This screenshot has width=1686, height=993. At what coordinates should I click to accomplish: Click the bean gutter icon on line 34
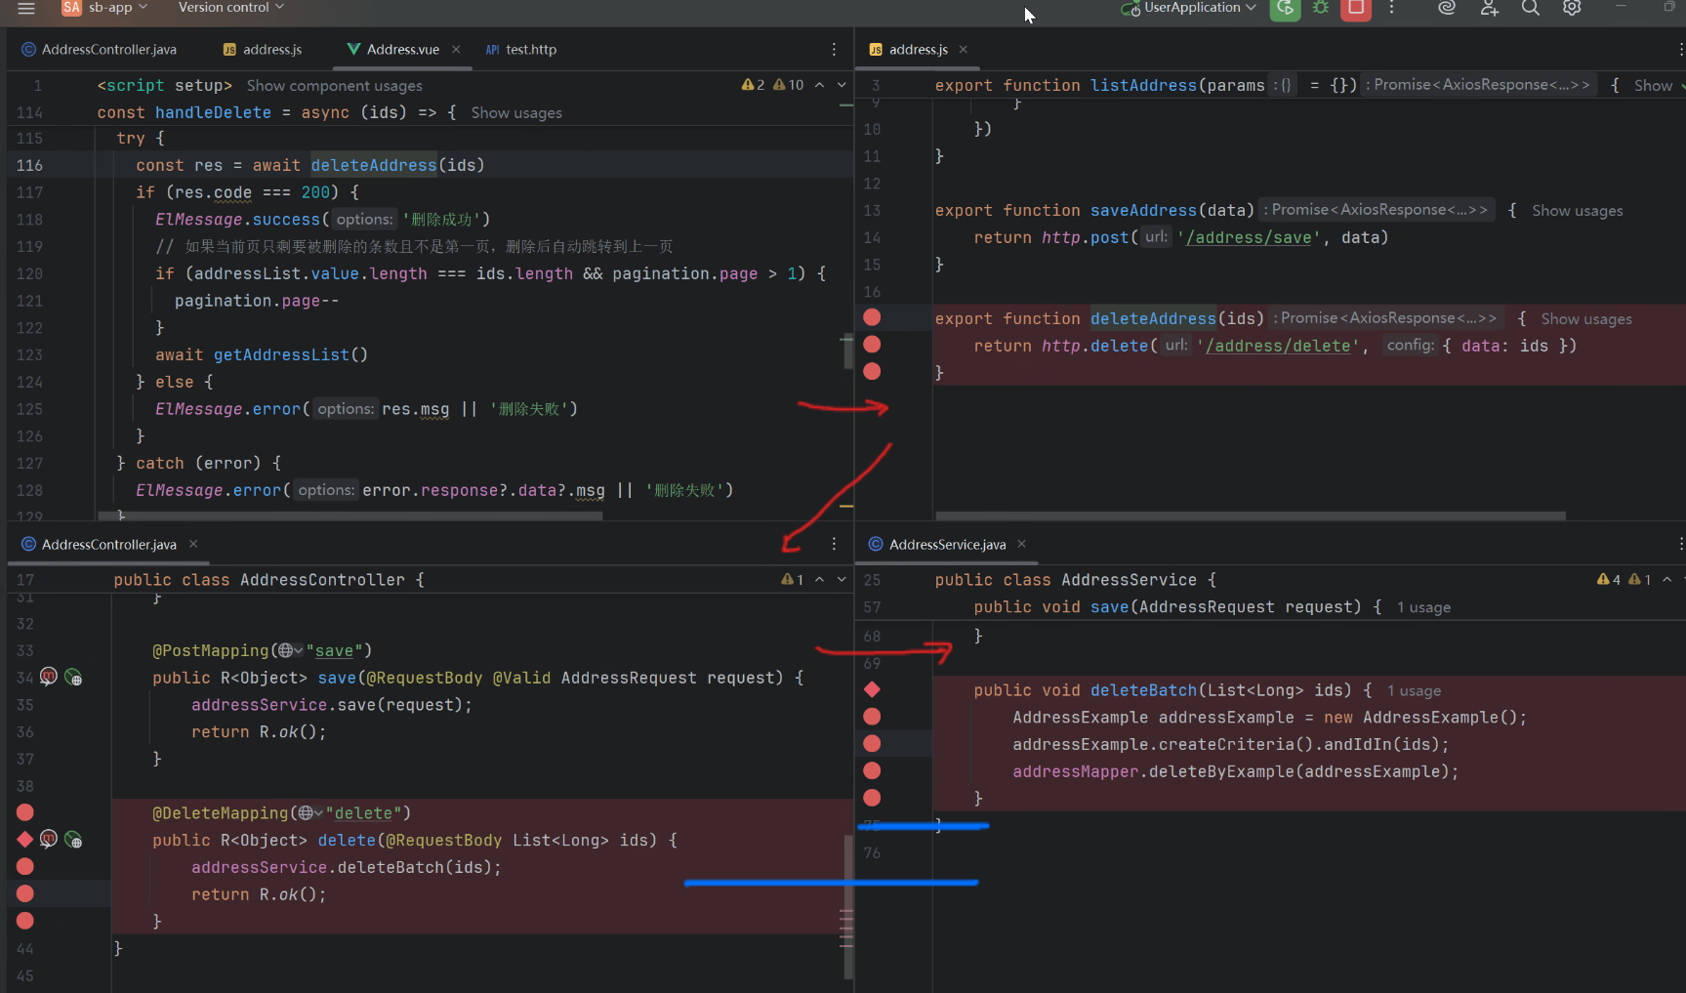point(73,677)
